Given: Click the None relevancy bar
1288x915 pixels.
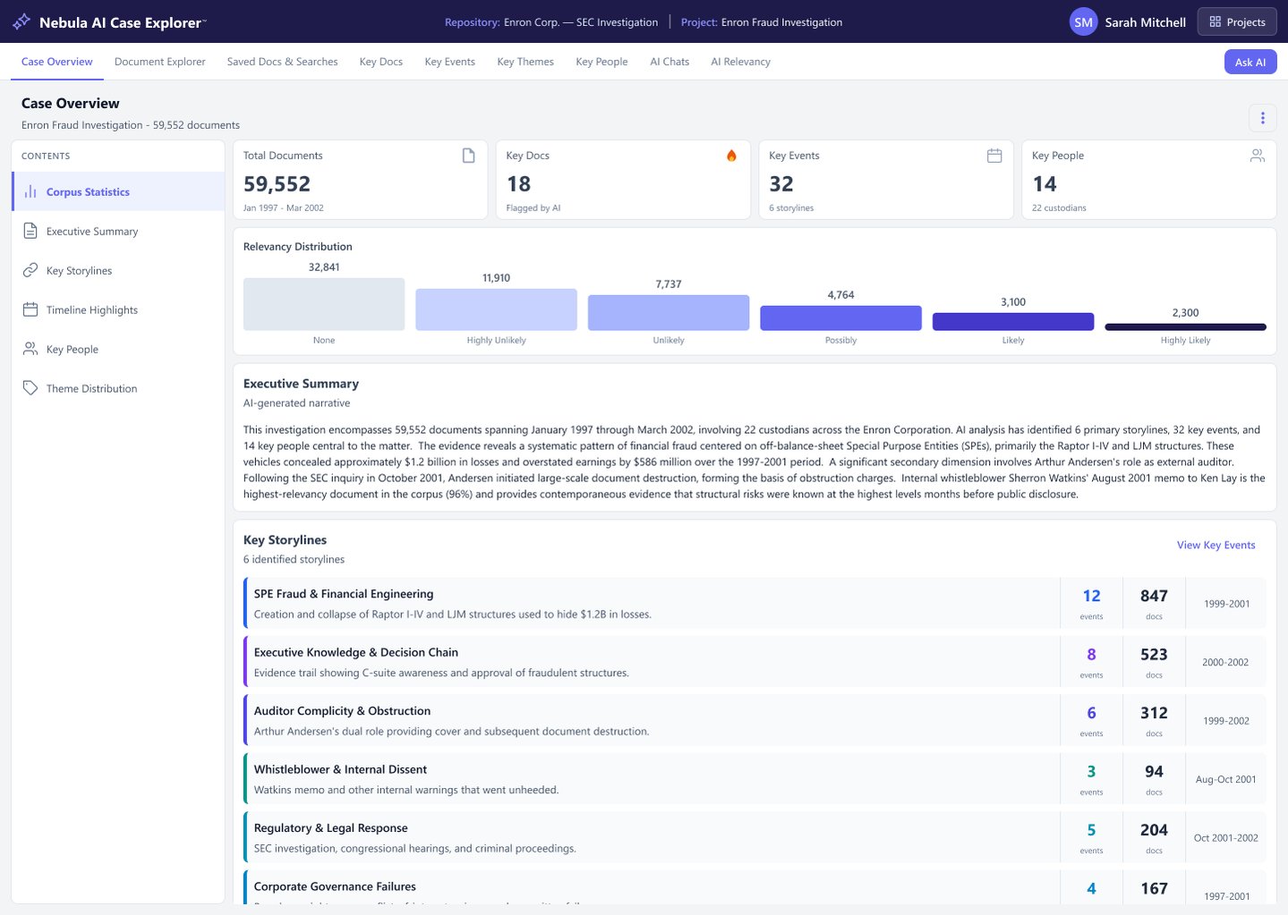Looking at the screenshot, I should [x=324, y=304].
